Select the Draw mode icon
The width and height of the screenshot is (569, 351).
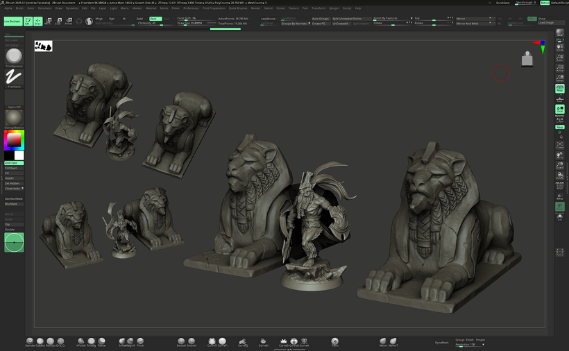[x=37, y=22]
